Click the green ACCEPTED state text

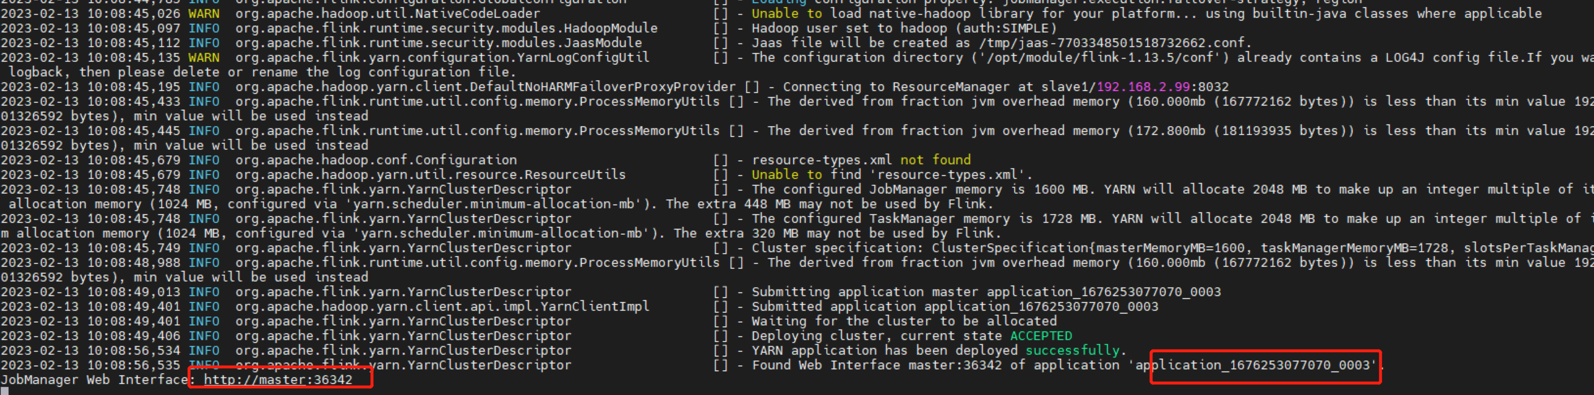[x=1041, y=336]
